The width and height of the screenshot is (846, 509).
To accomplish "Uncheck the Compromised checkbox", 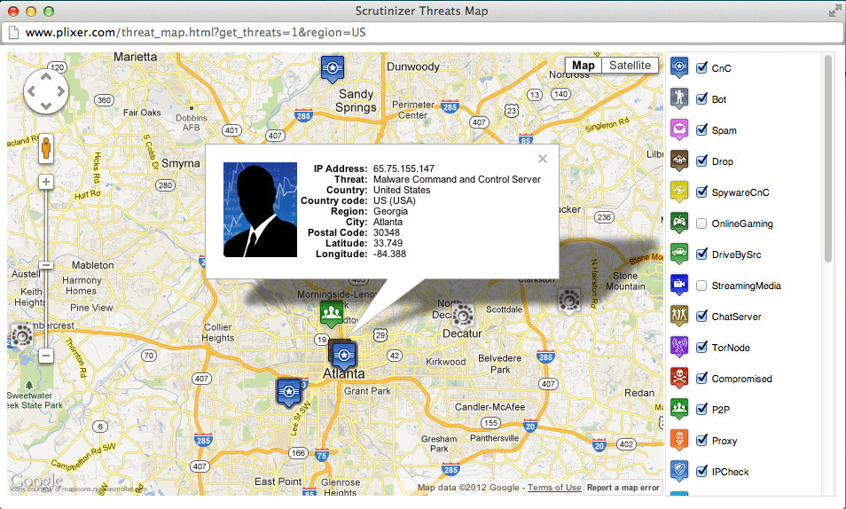I will pyautogui.click(x=702, y=378).
